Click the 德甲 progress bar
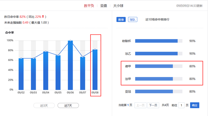Image resolution: width=208 pixels, height=116 pixels. point(159,66)
